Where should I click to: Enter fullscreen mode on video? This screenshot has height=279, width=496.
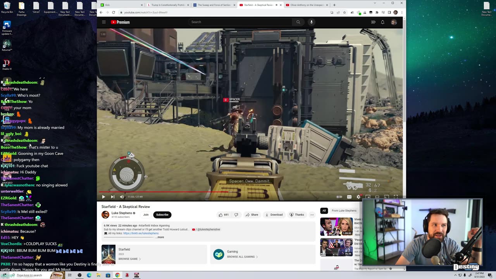(396, 197)
